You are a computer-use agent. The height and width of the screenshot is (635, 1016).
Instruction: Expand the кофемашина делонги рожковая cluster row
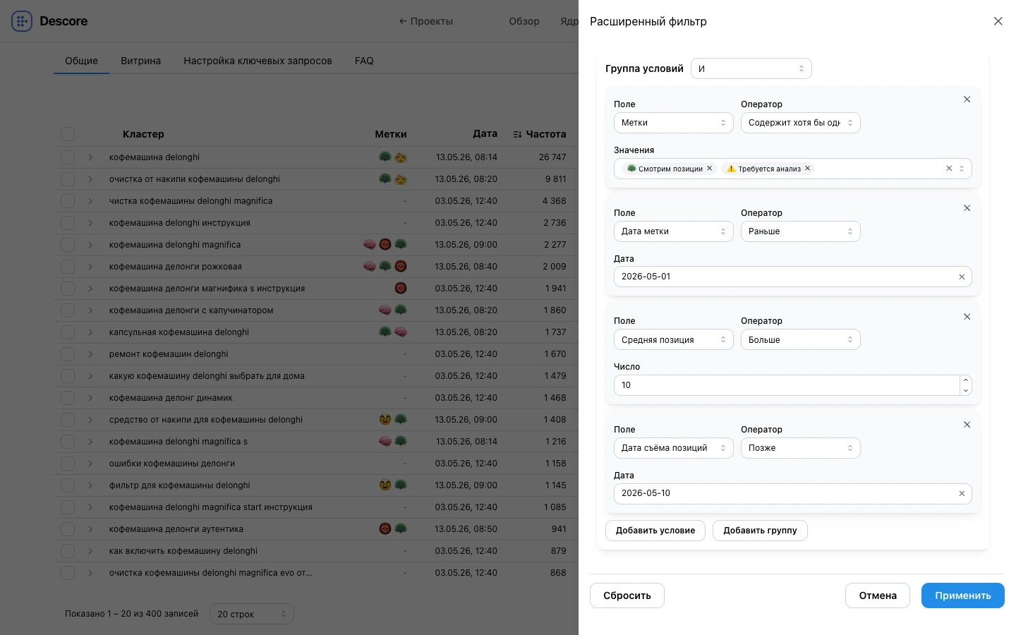tap(90, 267)
